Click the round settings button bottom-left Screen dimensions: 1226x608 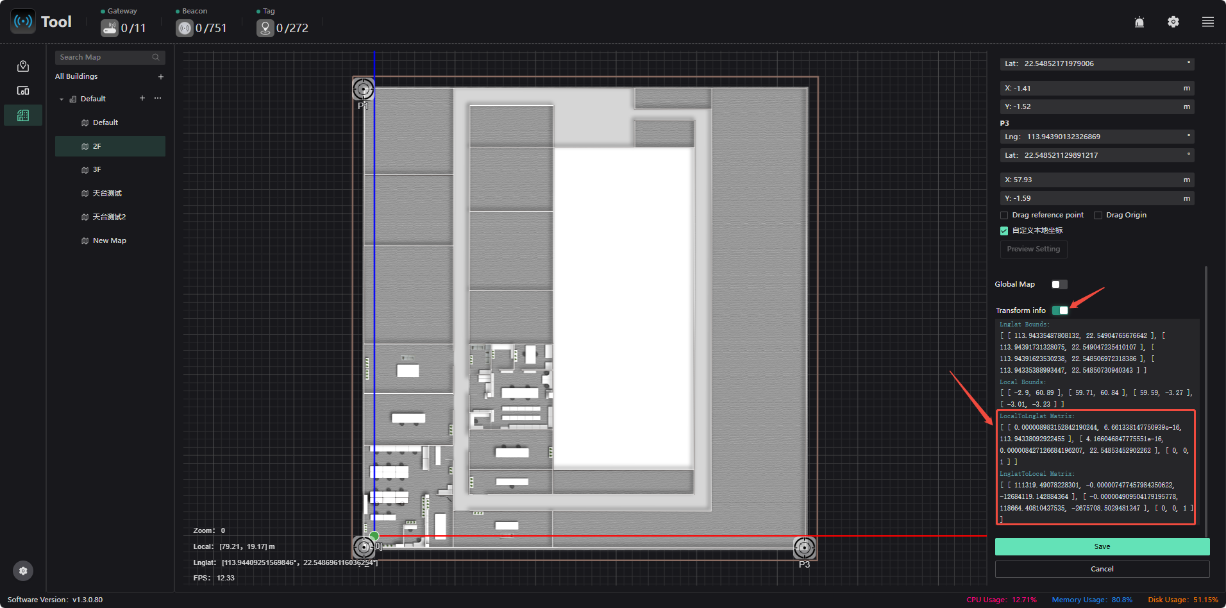tap(23, 571)
